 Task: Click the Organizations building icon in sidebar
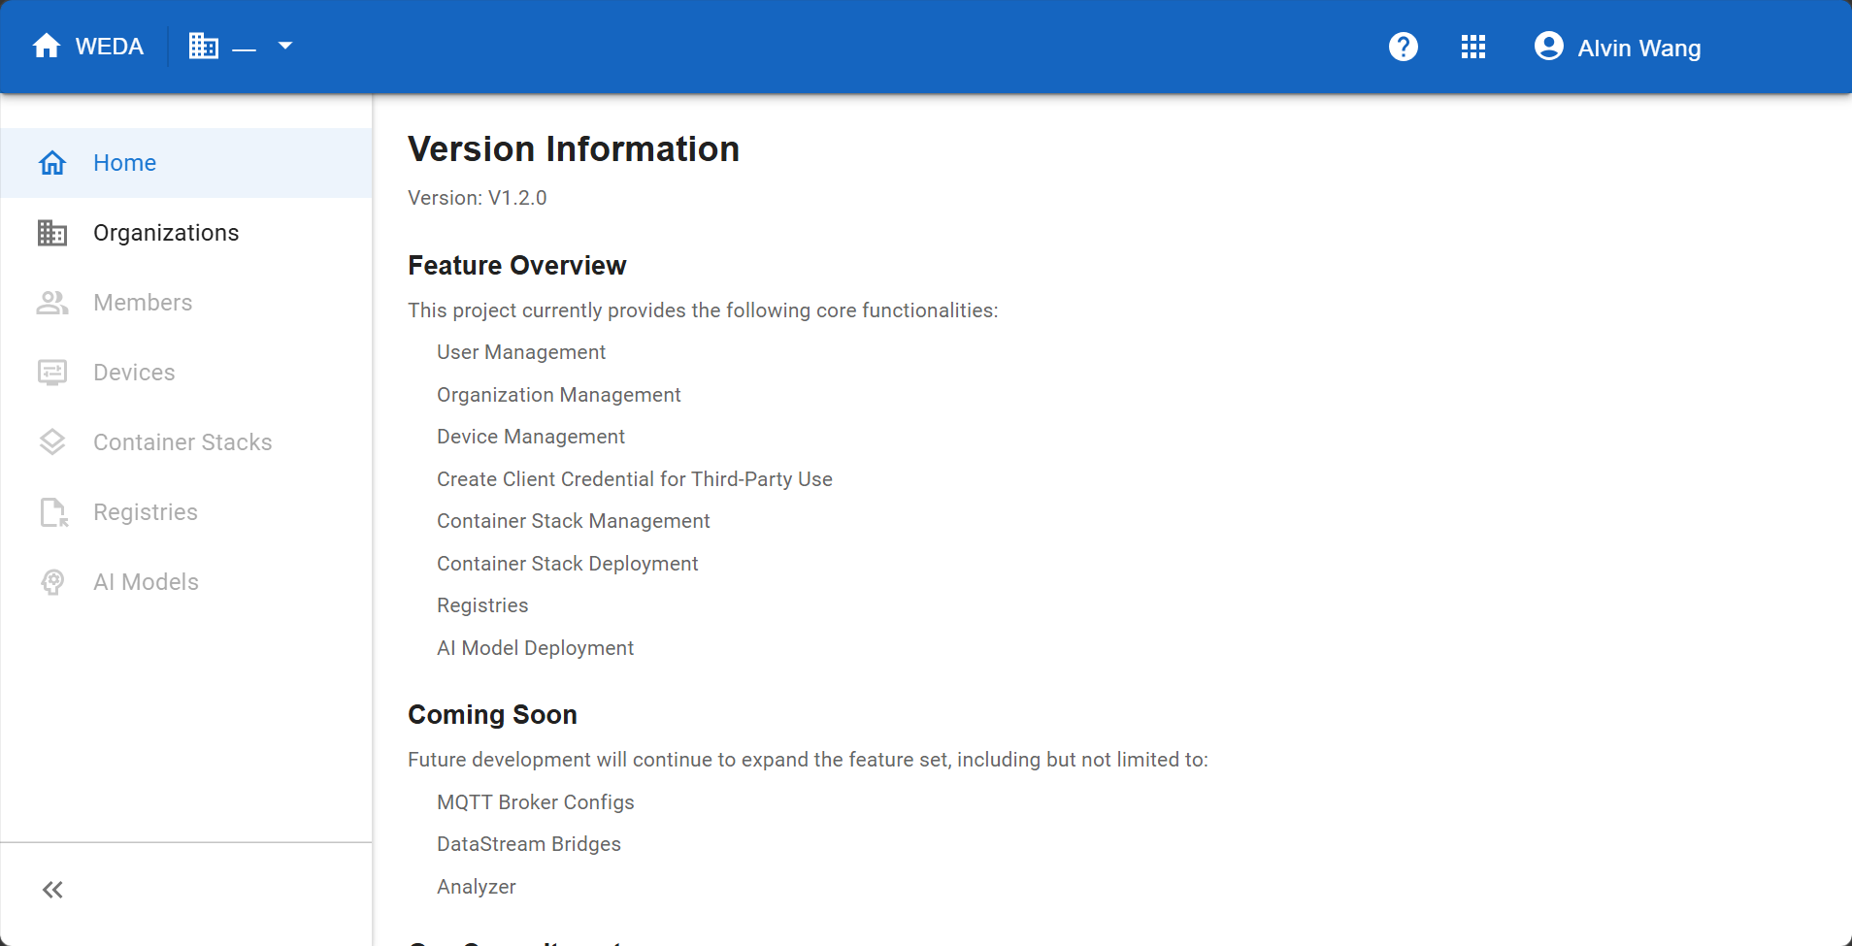tap(52, 233)
